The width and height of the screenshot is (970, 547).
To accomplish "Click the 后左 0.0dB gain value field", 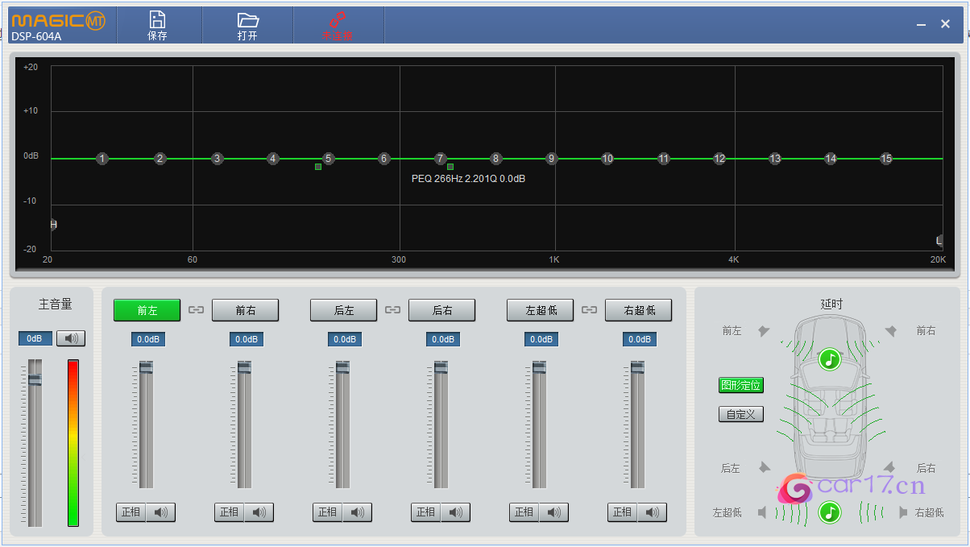I will (345, 339).
